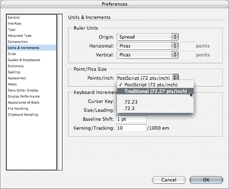The image size is (229, 189).
Task: Click the Vertical points input field
Action: coord(188,55)
